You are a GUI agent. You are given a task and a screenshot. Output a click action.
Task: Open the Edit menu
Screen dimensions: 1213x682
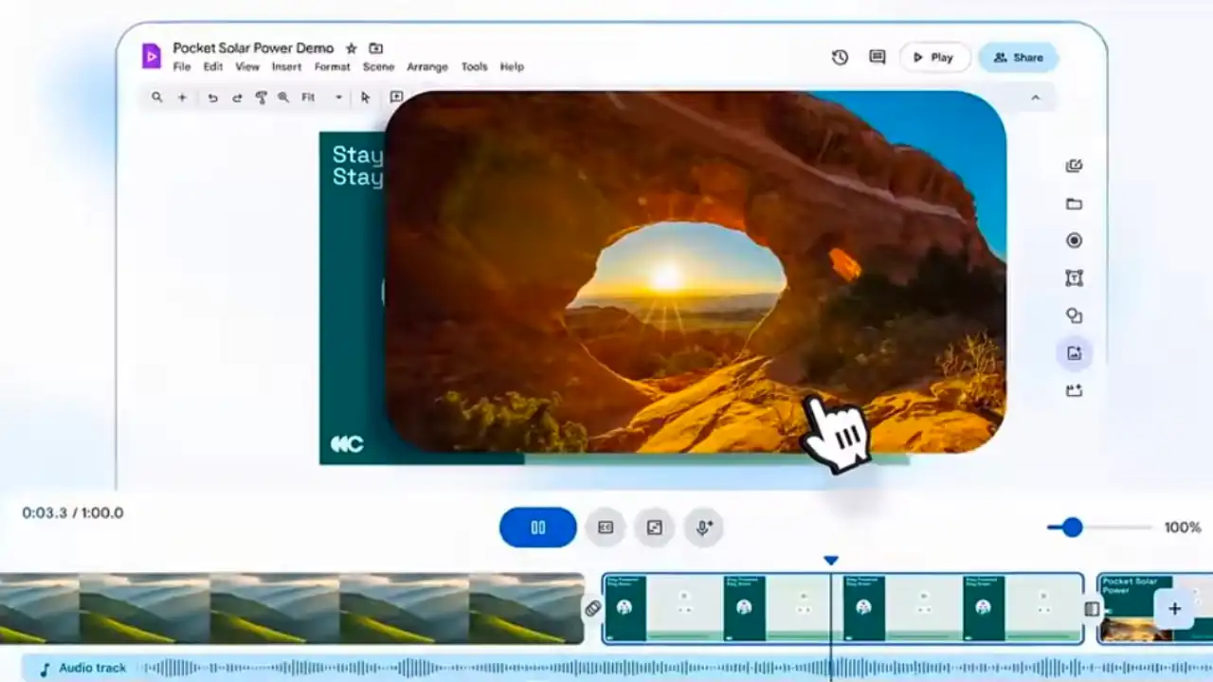pos(213,67)
